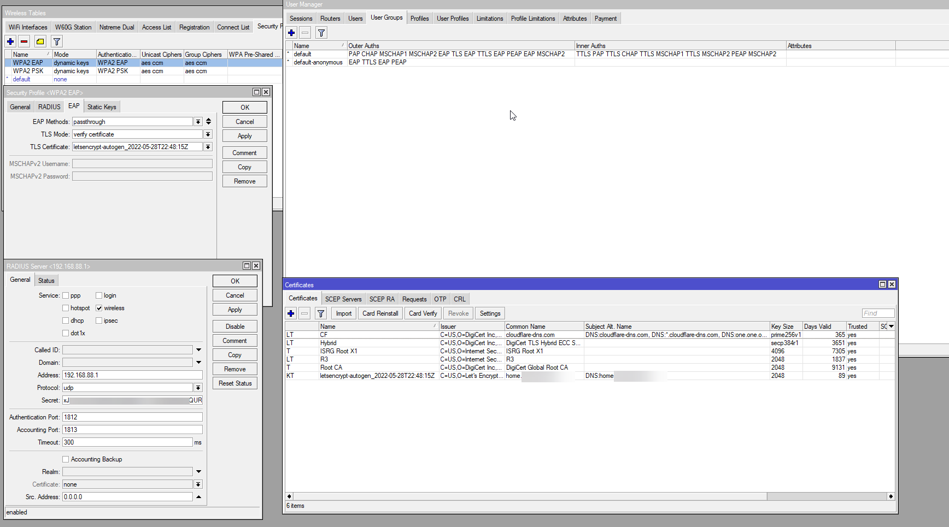Expand the Protocol udp dropdown
This screenshot has height=527, width=949.
[x=198, y=388]
